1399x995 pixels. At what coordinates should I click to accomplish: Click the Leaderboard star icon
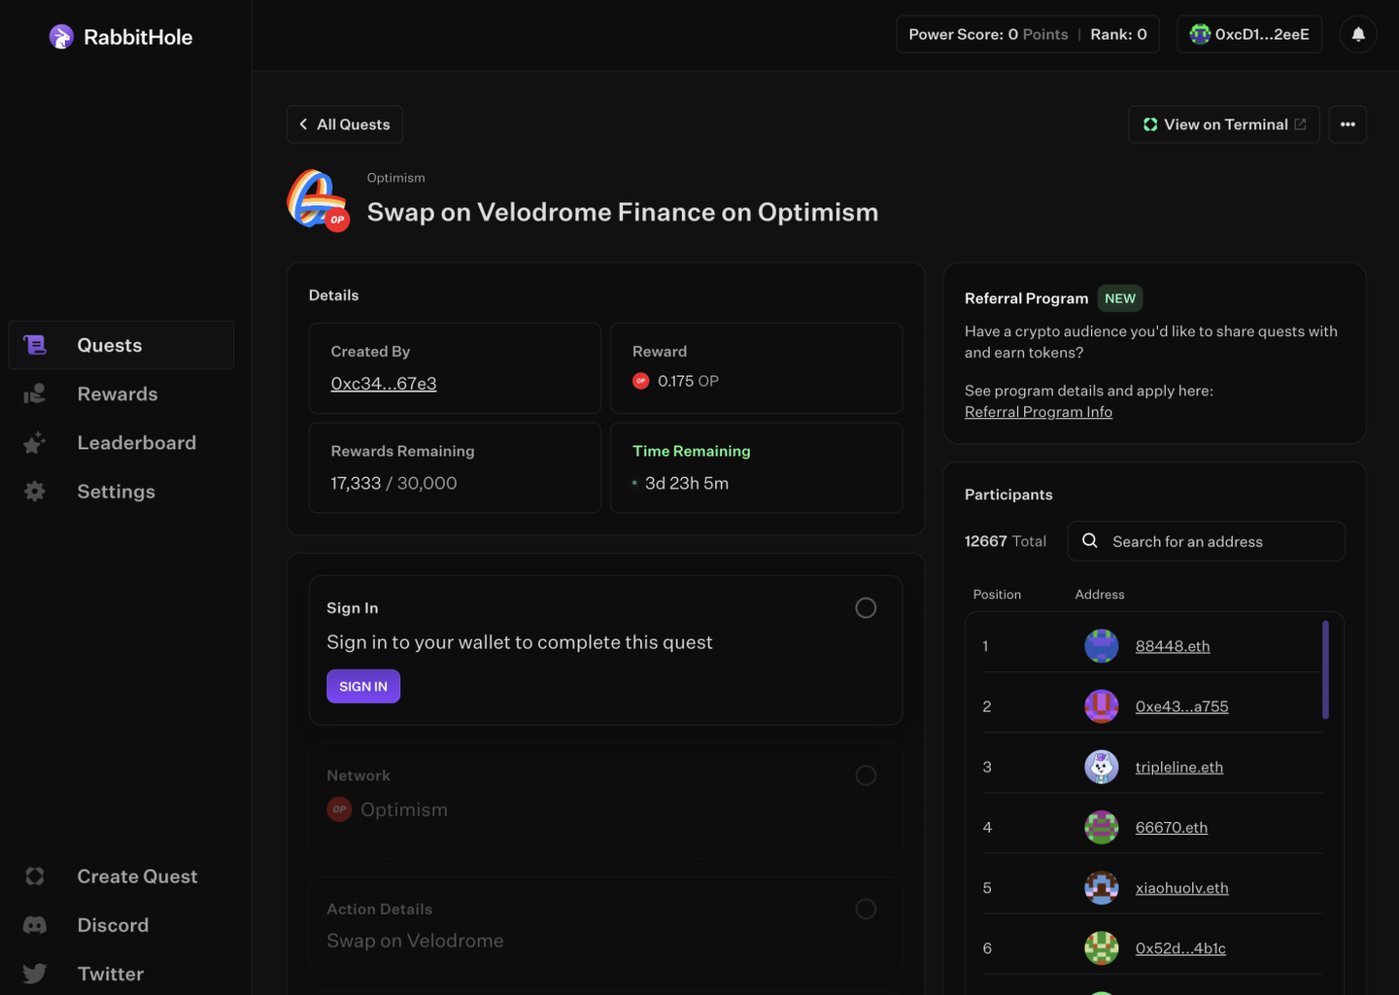[x=35, y=443]
